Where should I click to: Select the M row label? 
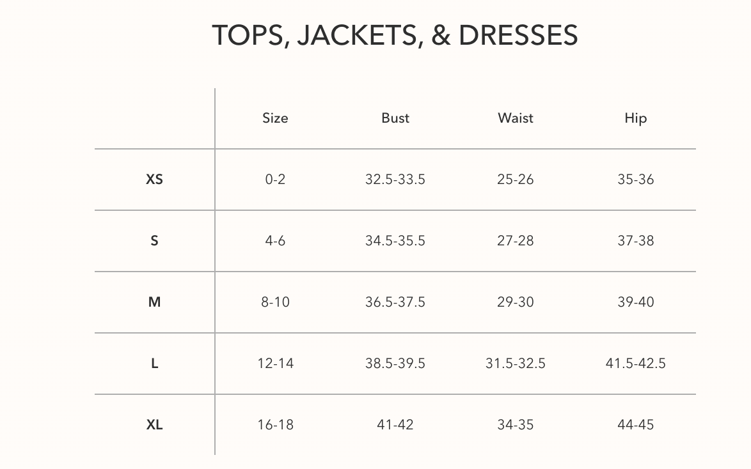[x=154, y=302]
